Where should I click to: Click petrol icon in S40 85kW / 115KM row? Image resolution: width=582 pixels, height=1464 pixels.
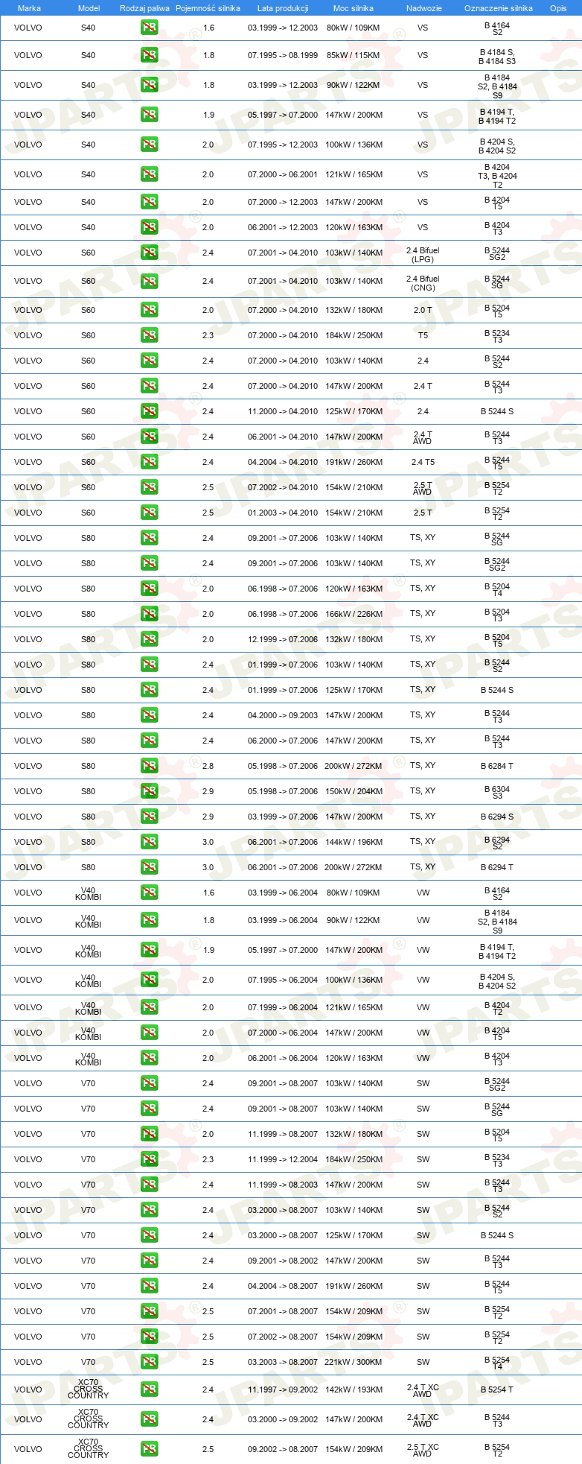point(149,55)
